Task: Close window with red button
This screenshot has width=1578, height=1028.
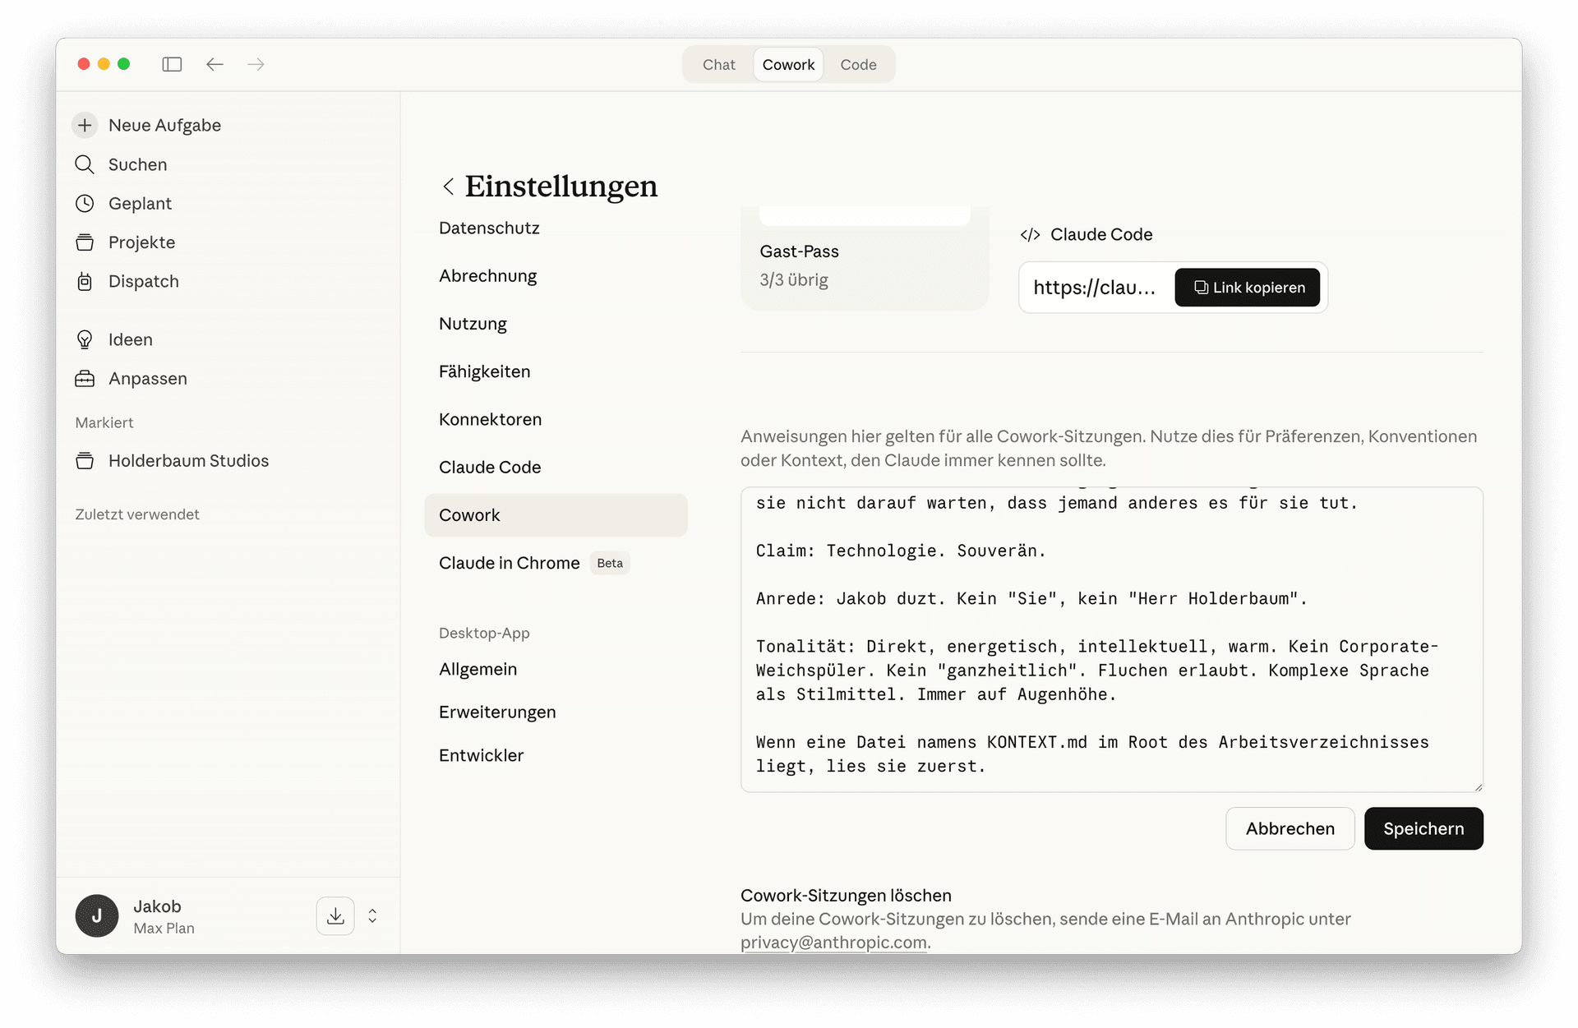Action: click(x=84, y=64)
